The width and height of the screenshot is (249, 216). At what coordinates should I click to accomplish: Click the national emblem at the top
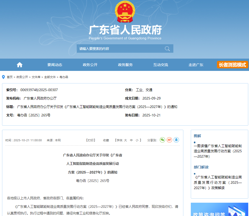click(x=125, y=11)
